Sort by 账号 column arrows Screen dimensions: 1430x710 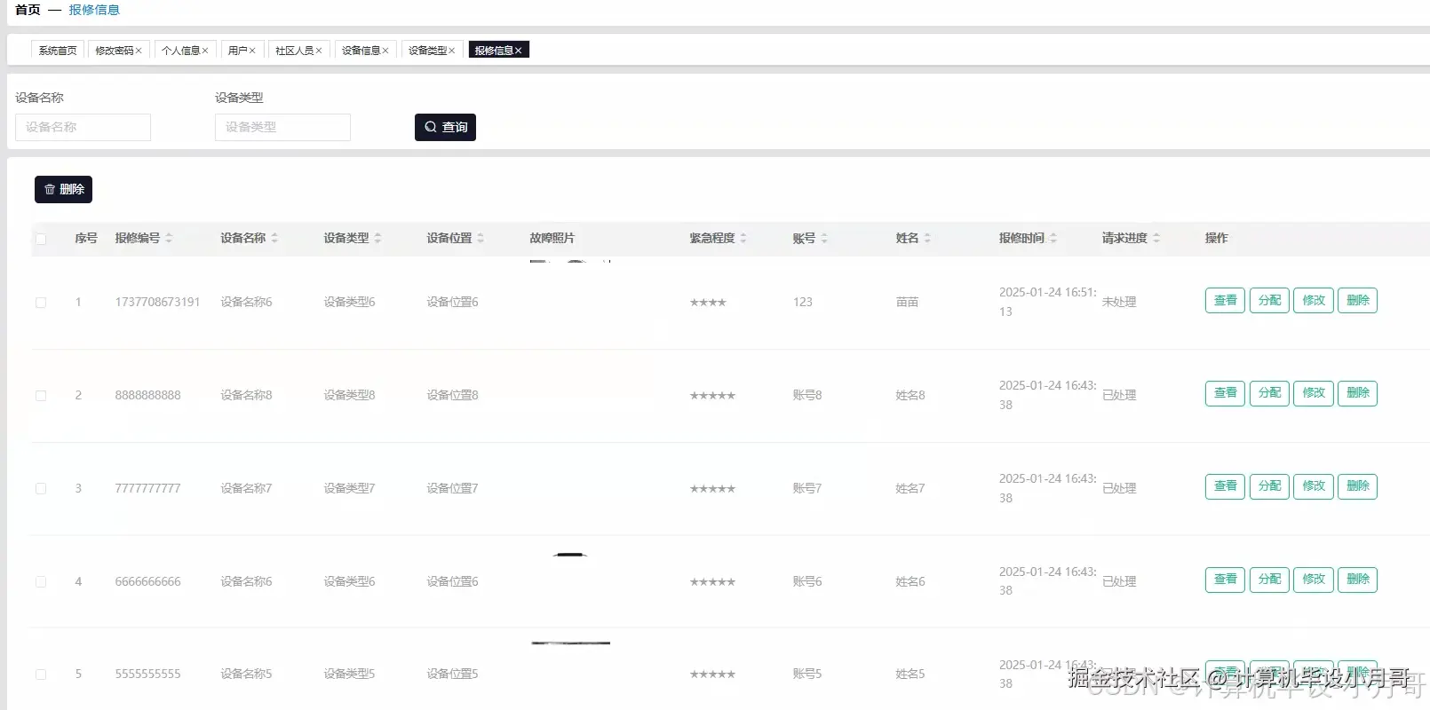[824, 238]
